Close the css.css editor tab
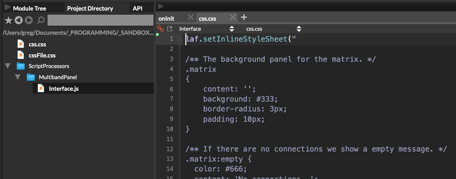 [x=233, y=17]
